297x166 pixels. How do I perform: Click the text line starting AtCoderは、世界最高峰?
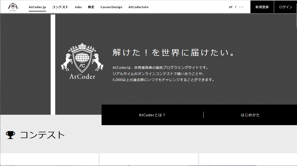[x=161, y=68]
